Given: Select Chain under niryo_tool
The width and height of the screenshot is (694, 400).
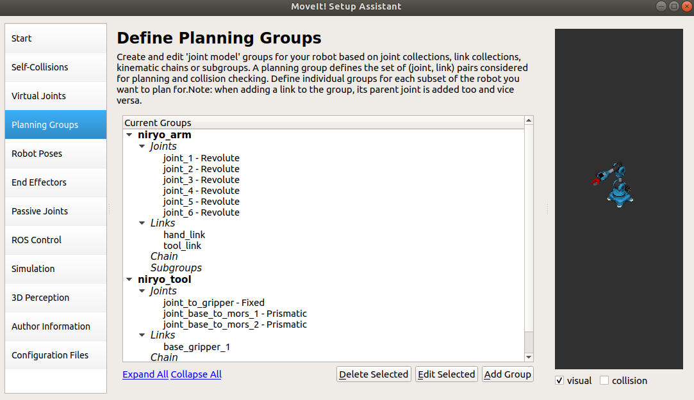Looking at the screenshot, I should click(x=164, y=357).
